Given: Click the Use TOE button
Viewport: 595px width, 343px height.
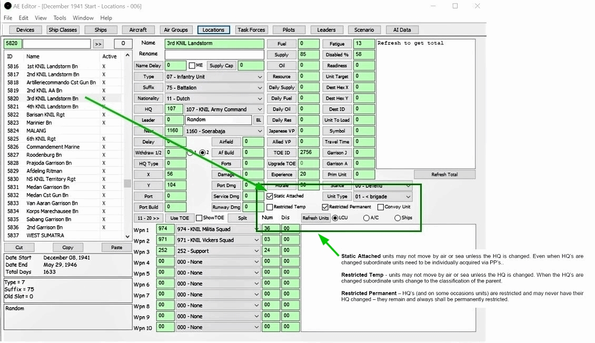Looking at the screenshot, I should 180,218.
